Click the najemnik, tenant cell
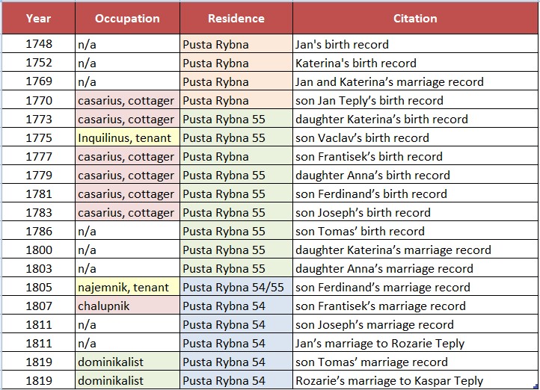Image resolution: width=540 pixels, height=390 pixels. click(126, 288)
